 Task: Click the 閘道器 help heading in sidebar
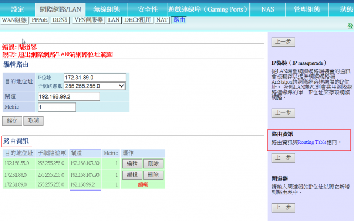[x=279, y=179]
